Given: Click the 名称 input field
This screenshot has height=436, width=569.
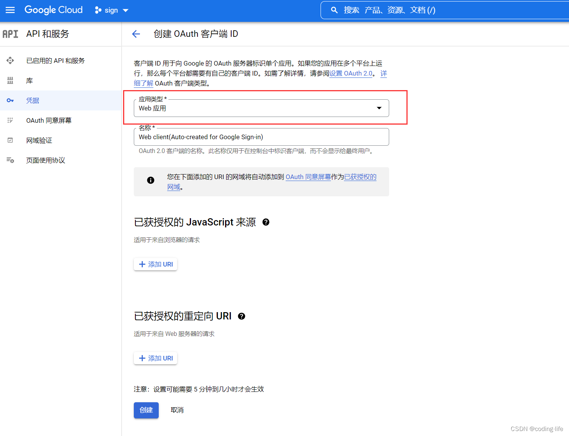Looking at the screenshot, I should pyautogui.click(x=261, y=137).
